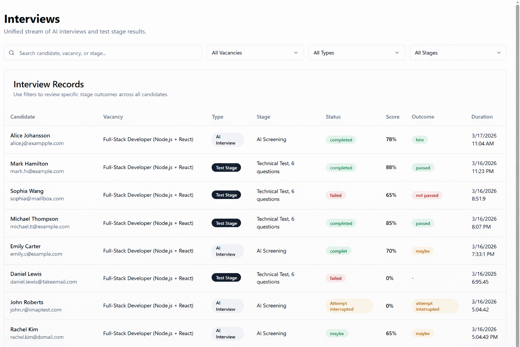Click date 3/17/2026 11:04 AM
Image resolution: width=520 pixels, height=347 pixels.
point(484,140)
